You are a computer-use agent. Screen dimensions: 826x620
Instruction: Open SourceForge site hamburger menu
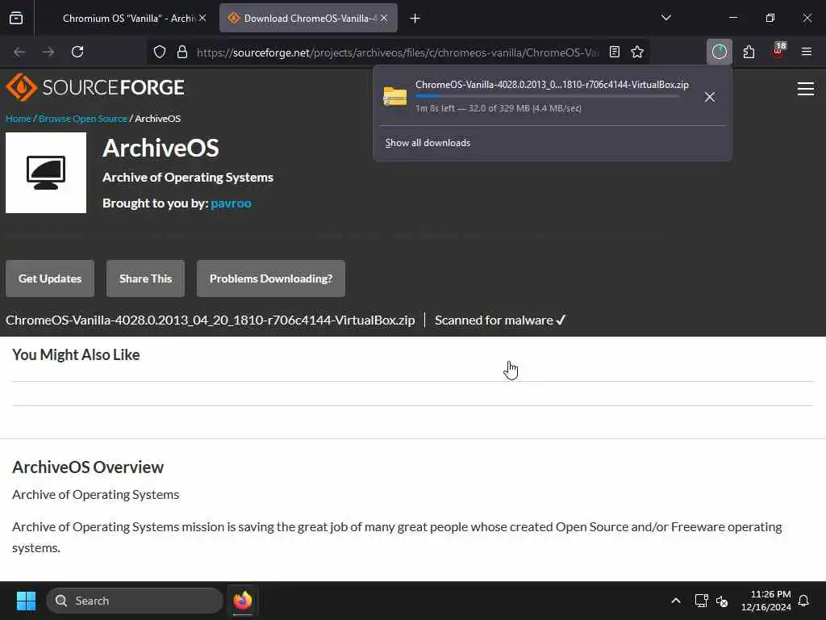tap(806, 89)
